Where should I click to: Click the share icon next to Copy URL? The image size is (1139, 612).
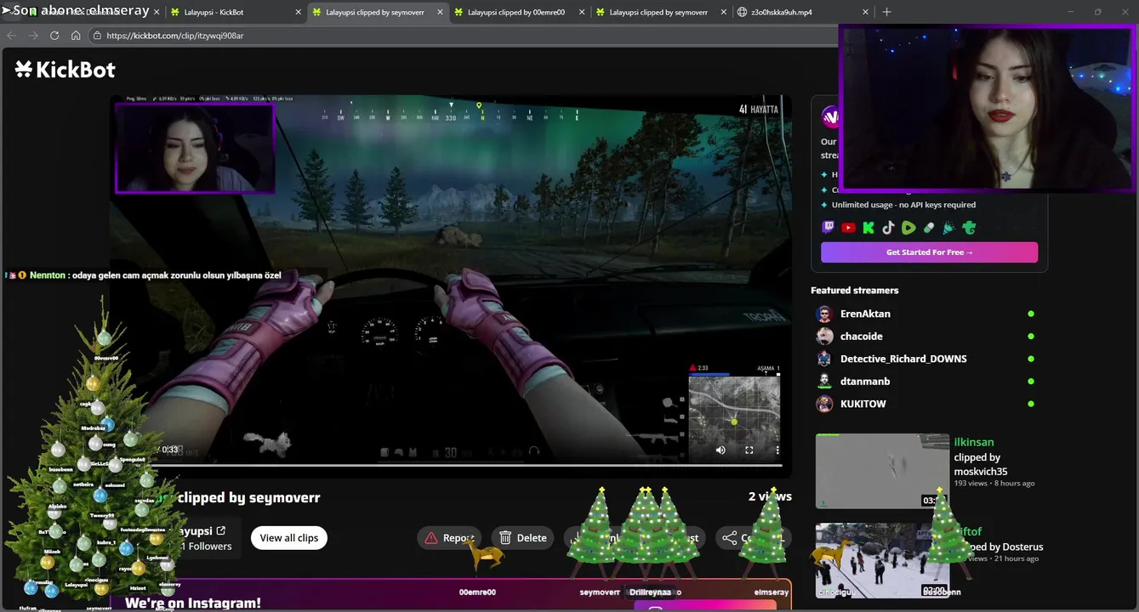pyautogui.click(x=729, y=538)
